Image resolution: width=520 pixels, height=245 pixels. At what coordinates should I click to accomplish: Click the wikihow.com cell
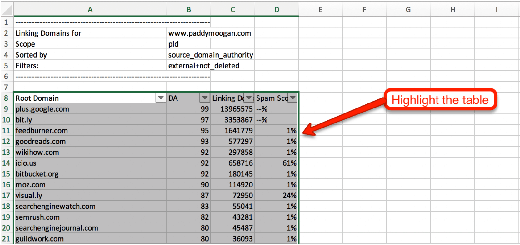(x=90, y=152)
